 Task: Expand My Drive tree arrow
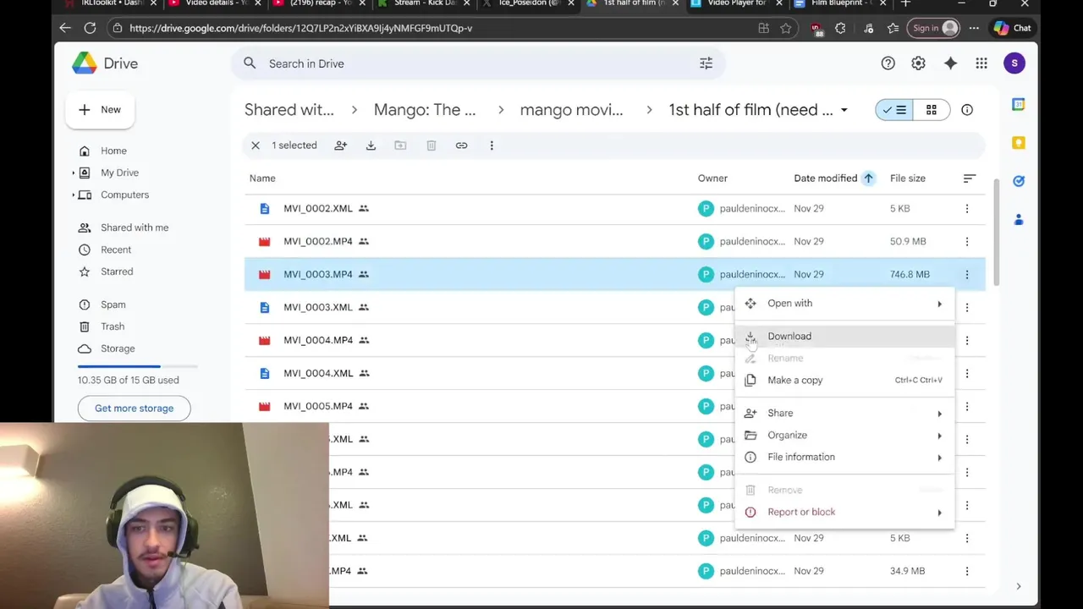point(74,173)
